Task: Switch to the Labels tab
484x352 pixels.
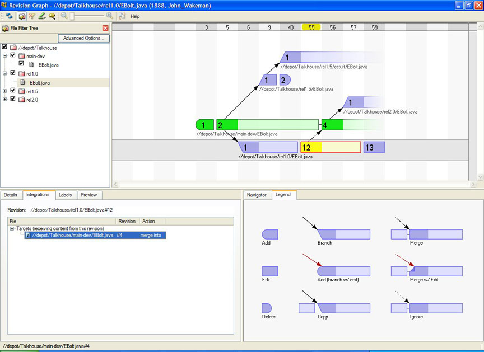Action: pos(65,195)
